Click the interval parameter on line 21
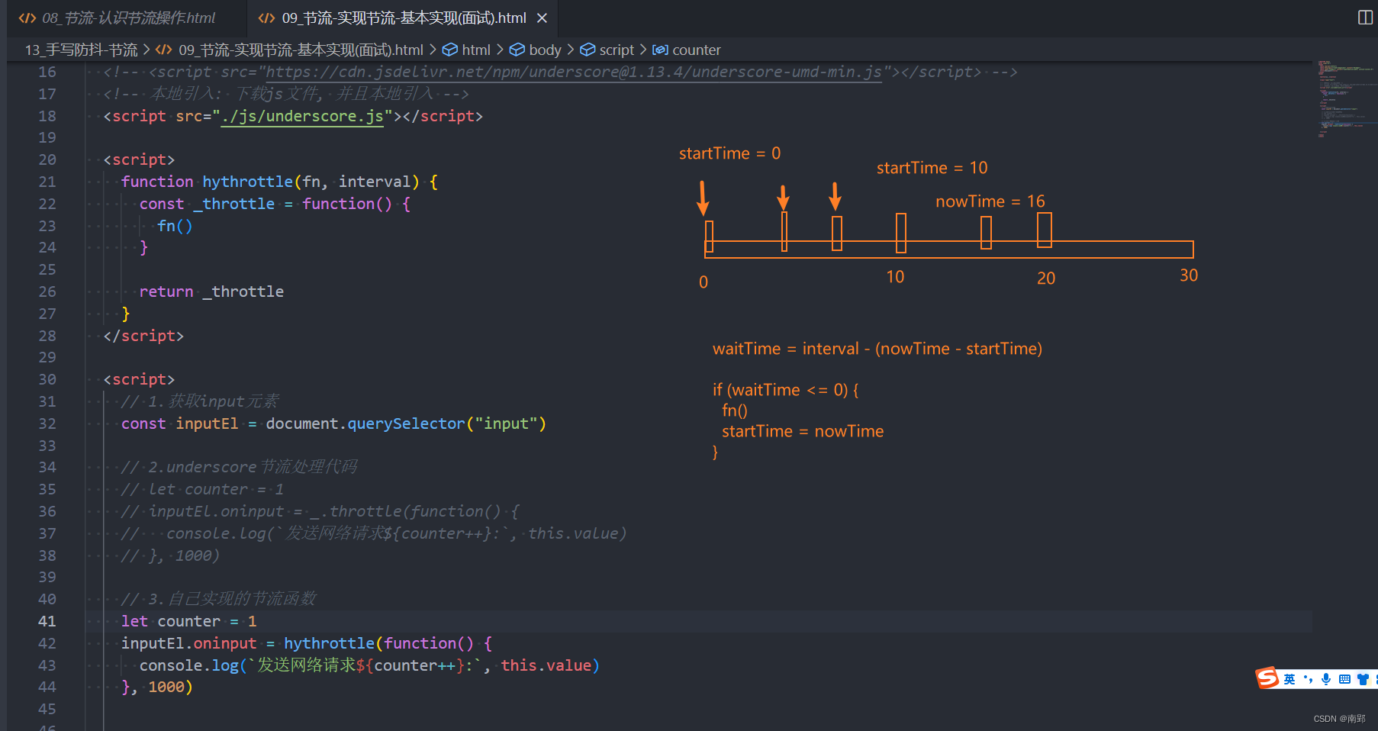The height and width of the screenshot is (731, 1378). tap(375, 182)
